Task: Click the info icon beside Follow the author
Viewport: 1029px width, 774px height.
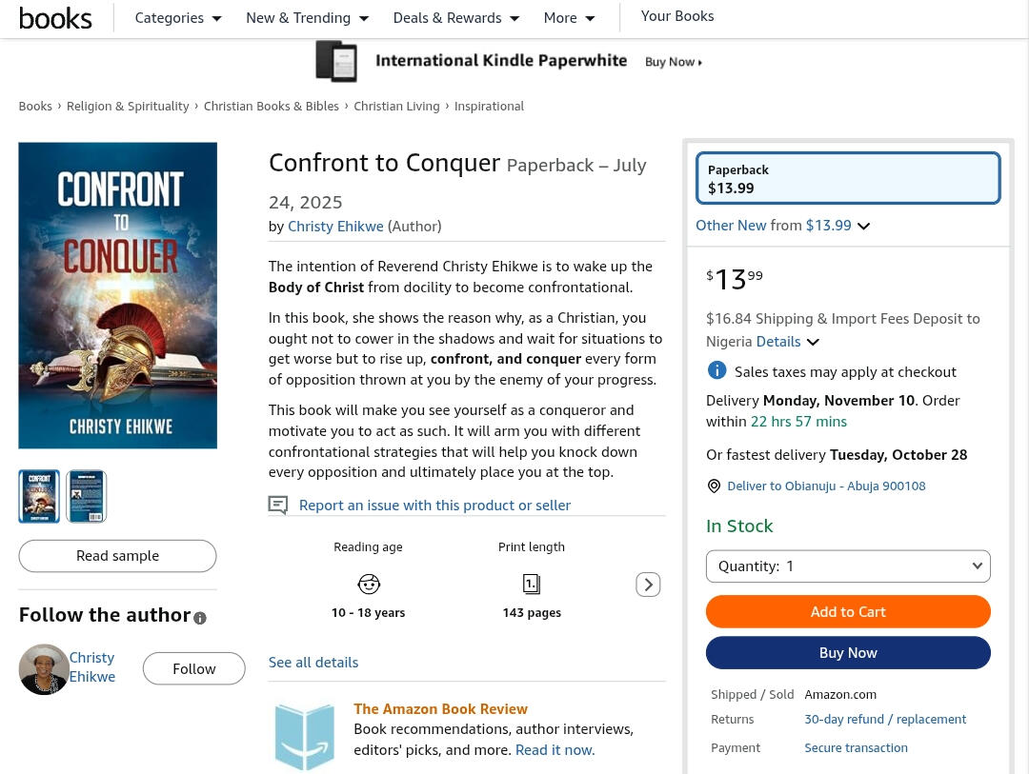Action: (x=200, y=618)
